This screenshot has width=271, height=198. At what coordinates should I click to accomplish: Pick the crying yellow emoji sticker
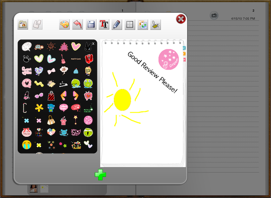point(26,145)
